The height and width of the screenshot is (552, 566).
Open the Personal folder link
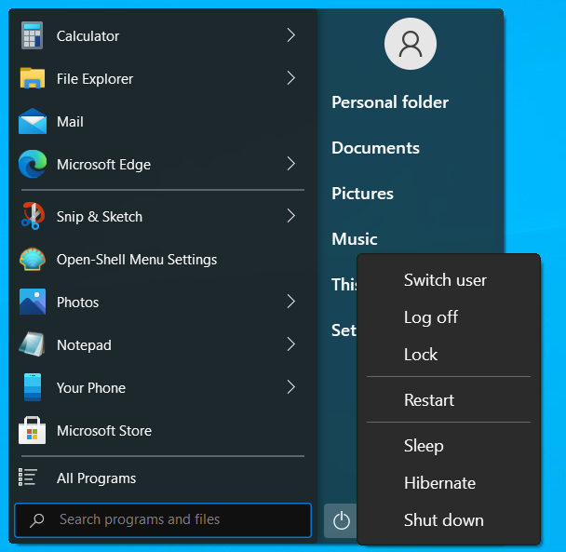[390, 102]
